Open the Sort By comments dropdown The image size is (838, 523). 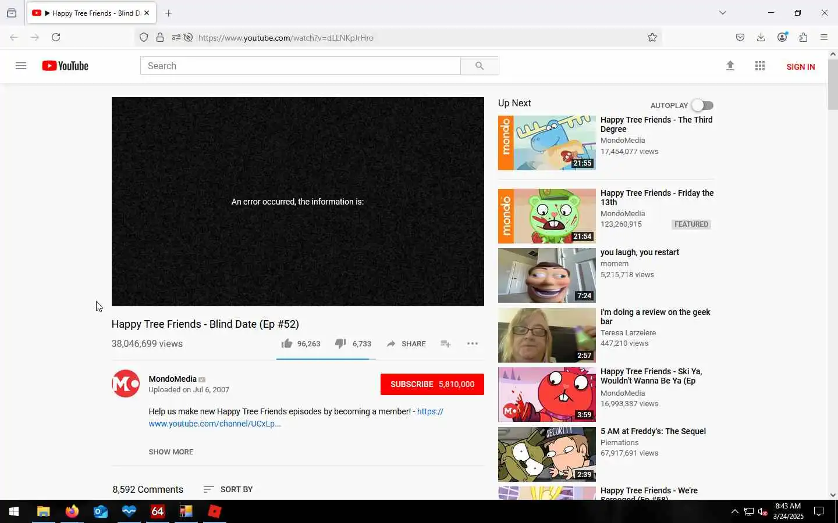pos(228,489)
